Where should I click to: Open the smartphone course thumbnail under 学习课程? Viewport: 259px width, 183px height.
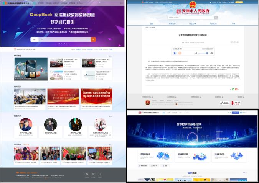pos(31,69)
